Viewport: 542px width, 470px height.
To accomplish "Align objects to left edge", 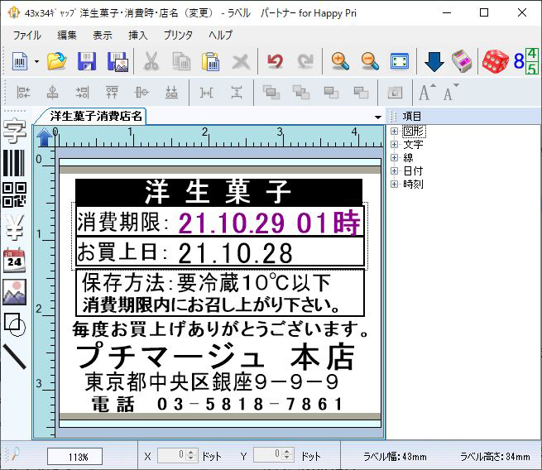I will tap(23, 93).
